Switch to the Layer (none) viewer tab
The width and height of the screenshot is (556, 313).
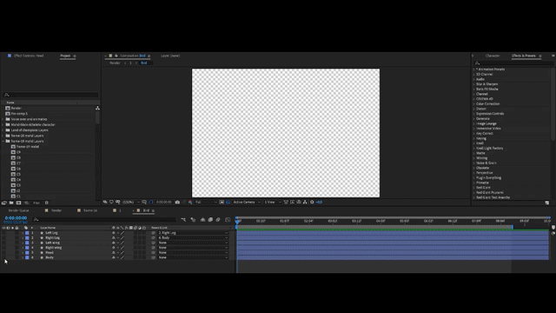tap(170, 56)
